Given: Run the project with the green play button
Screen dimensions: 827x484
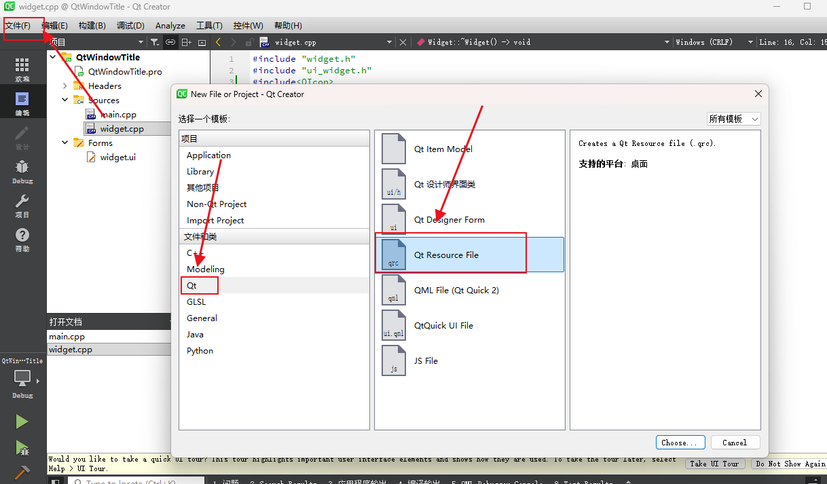Looking at the screenshot, I should 22,422.
